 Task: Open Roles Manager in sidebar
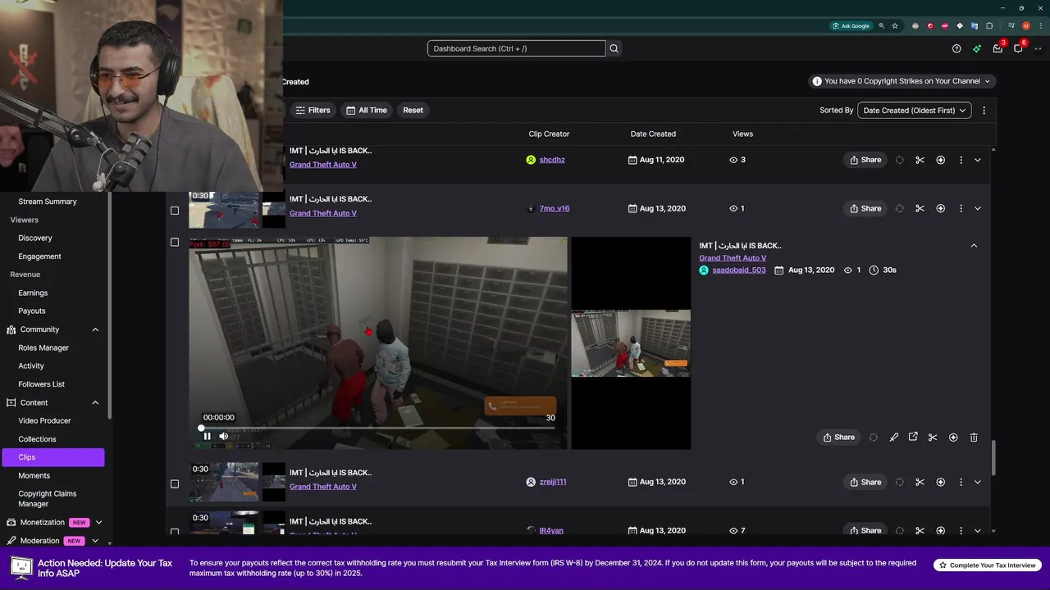coord(43,347)
